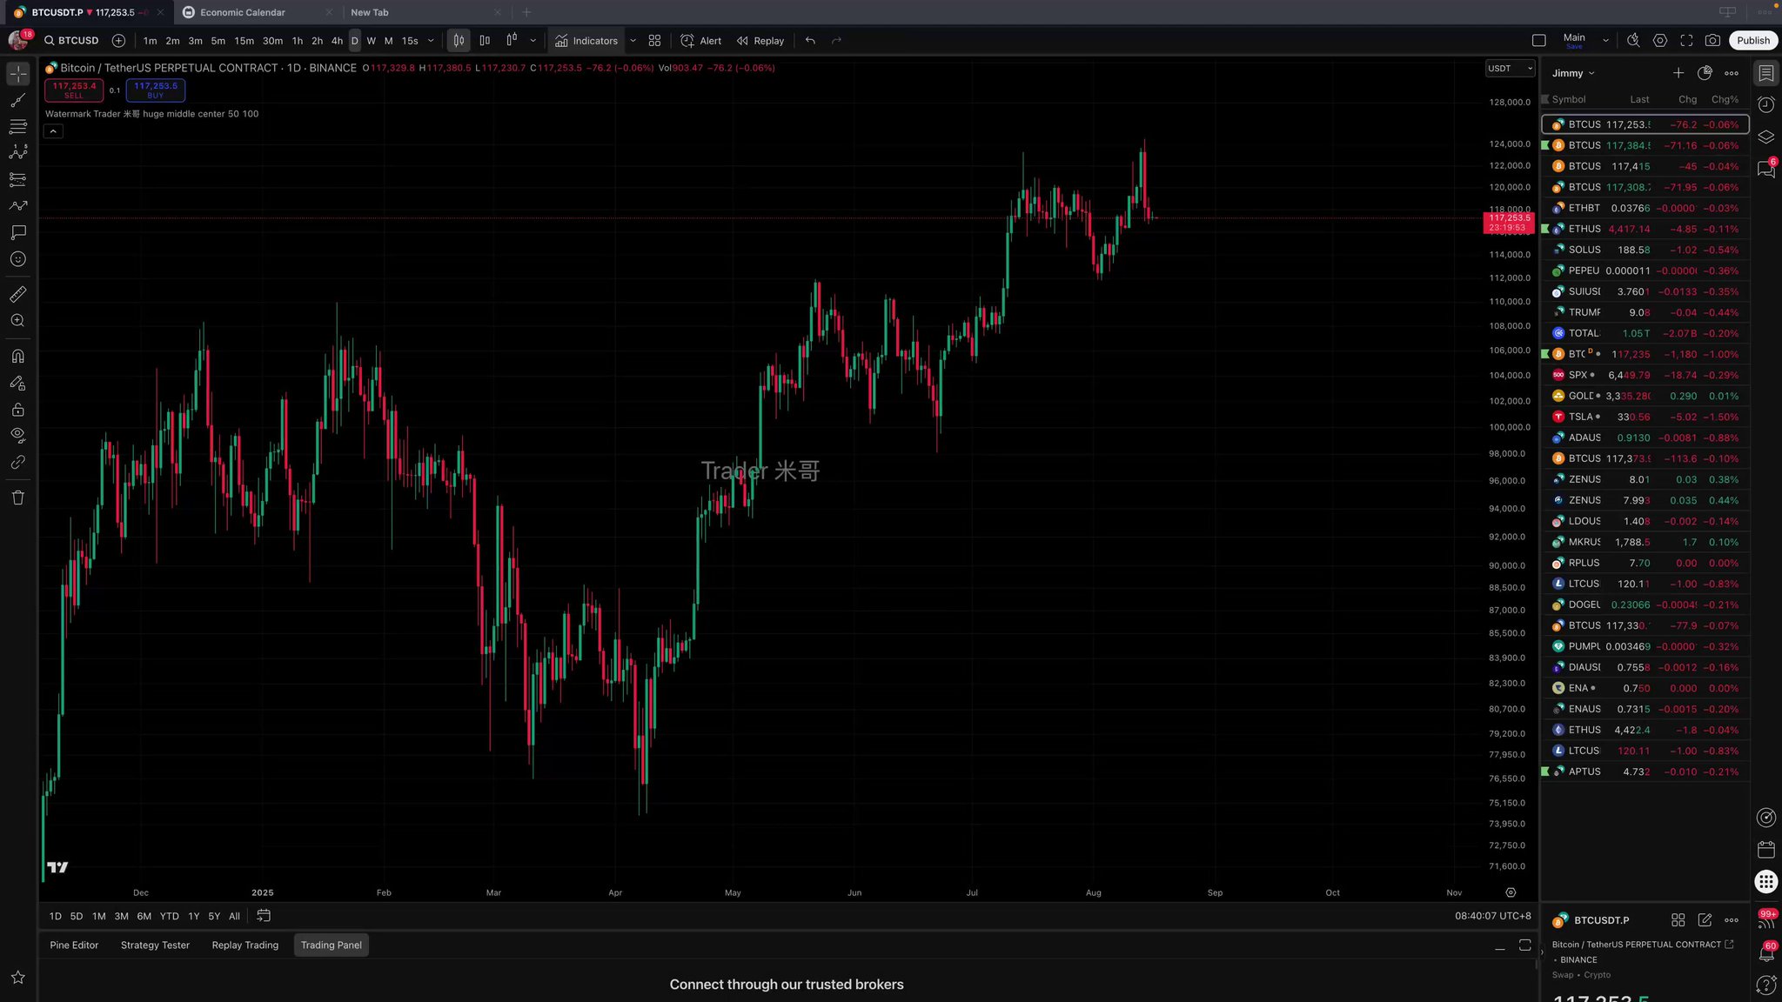Open the emoji icons tool
Screen dimensions: 1782x1002
click(x=18, y=259)
